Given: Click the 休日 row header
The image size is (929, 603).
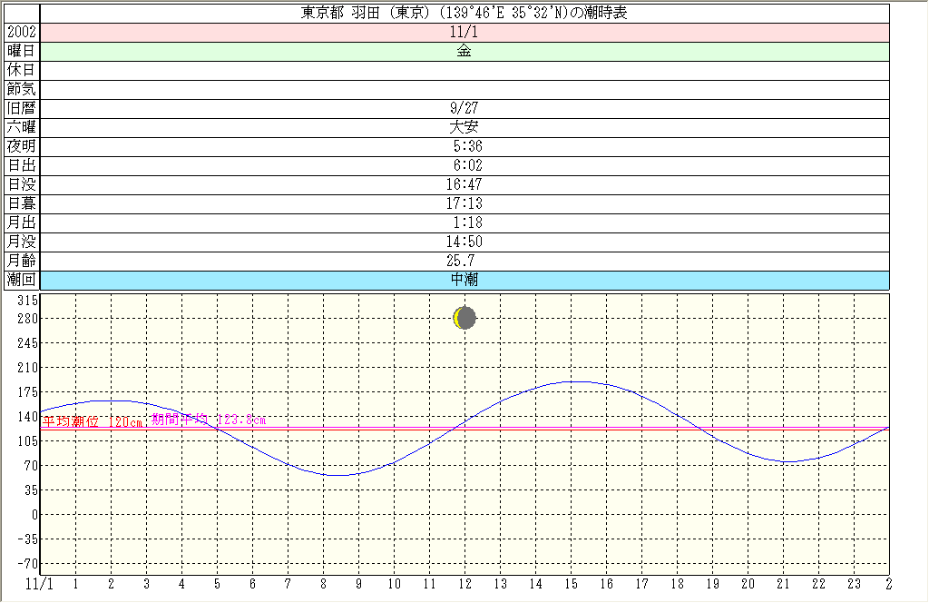Looking at the screenshot, I should 21,70.
